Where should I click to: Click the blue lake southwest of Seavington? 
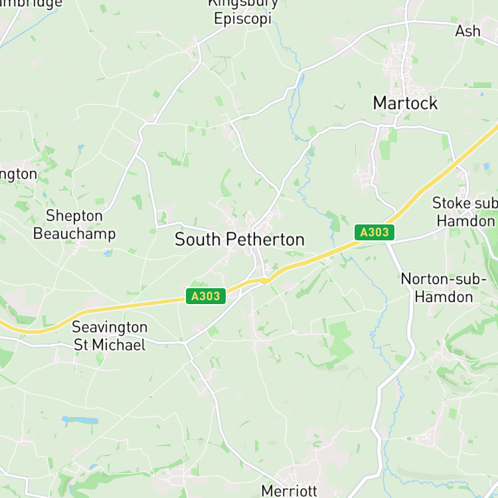(80, 420)
